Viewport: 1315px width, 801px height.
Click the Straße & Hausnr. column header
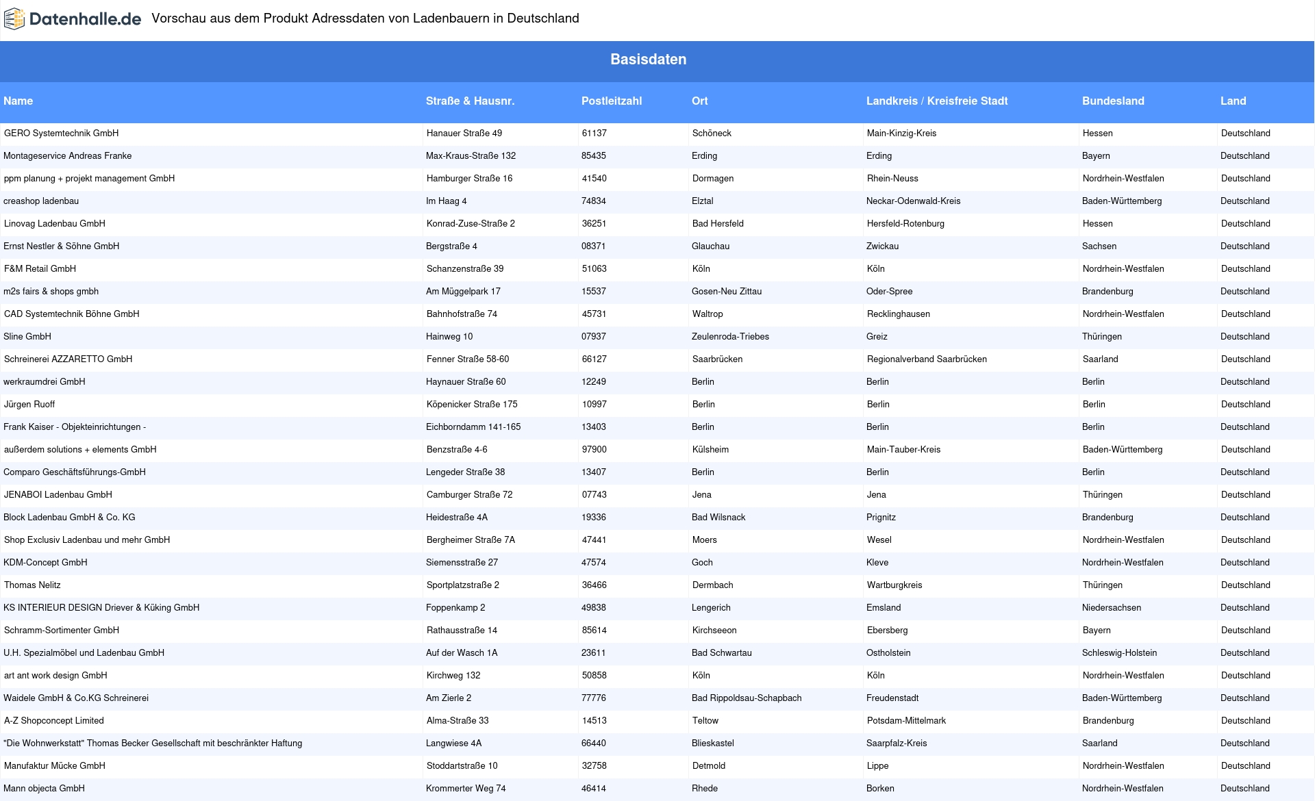(470, 101)
